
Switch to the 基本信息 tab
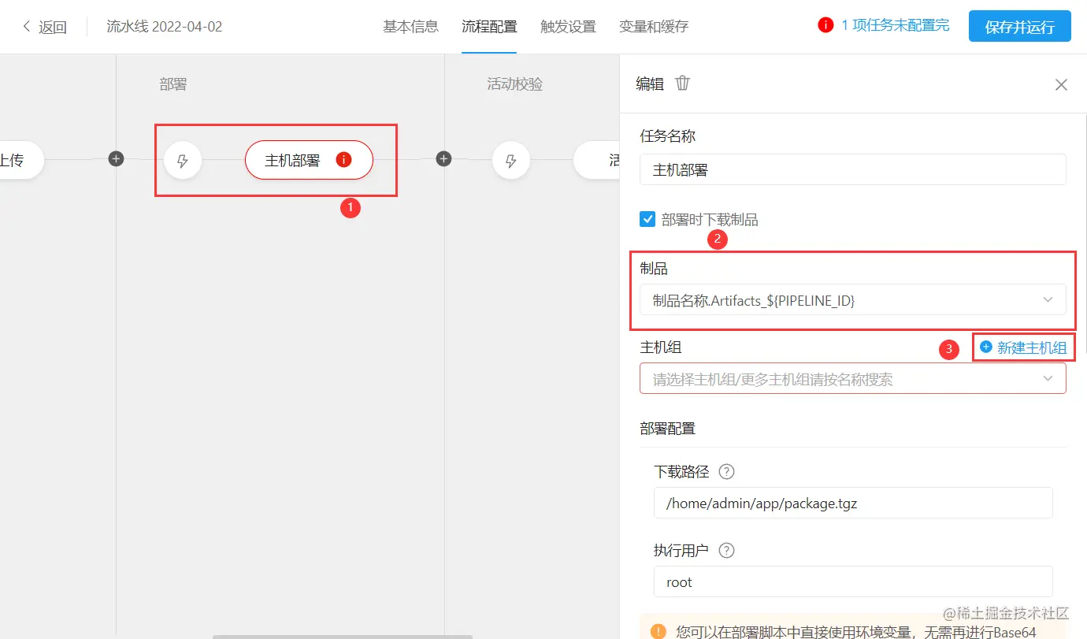click(410, 26)
